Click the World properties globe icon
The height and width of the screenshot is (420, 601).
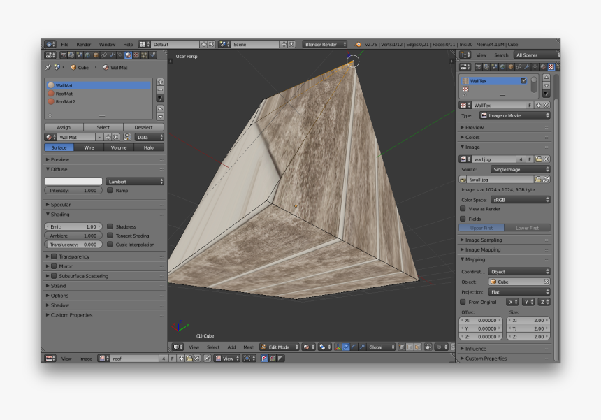pos(502,66)
